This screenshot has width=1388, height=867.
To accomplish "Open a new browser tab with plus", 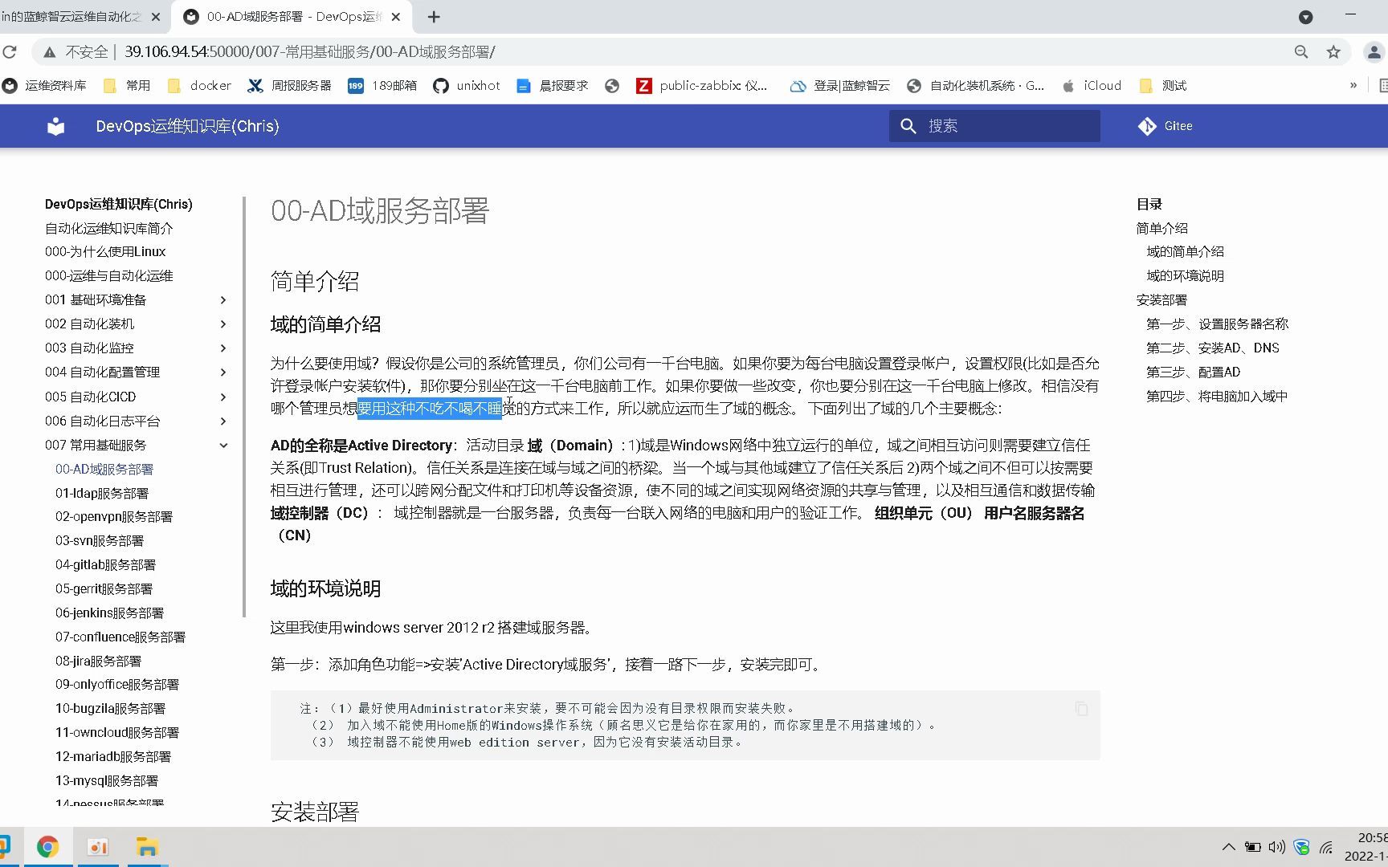I will tap(434, 17).
